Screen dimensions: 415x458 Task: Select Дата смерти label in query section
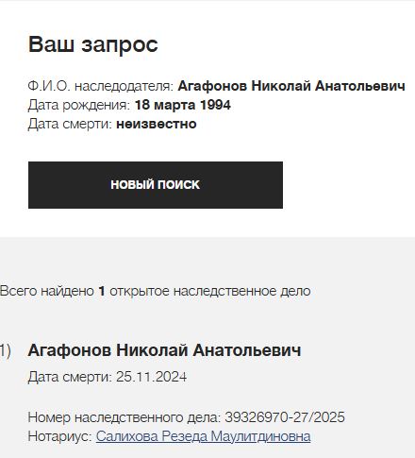[x=70, y=124]
